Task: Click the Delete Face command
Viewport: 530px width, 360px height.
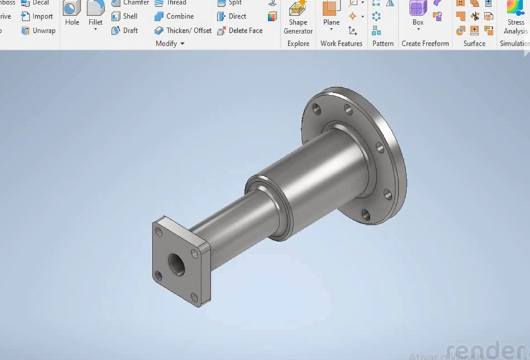Action: [x=239, y=30]
